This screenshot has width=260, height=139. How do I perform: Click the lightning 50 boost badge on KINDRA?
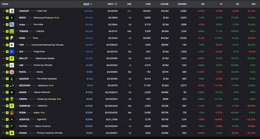point(59,99)
